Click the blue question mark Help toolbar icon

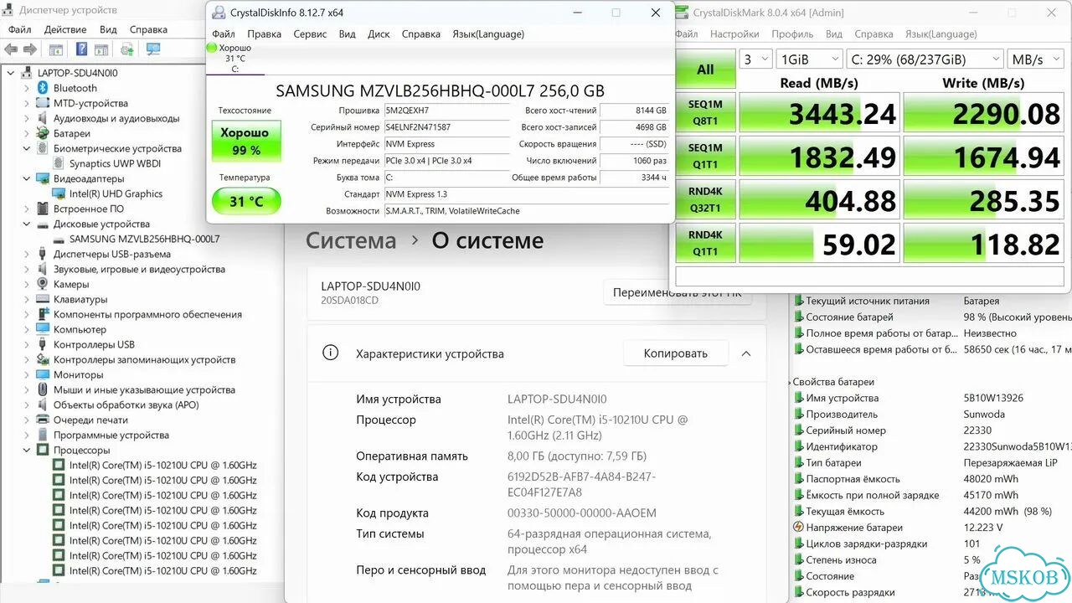point(81,49)
